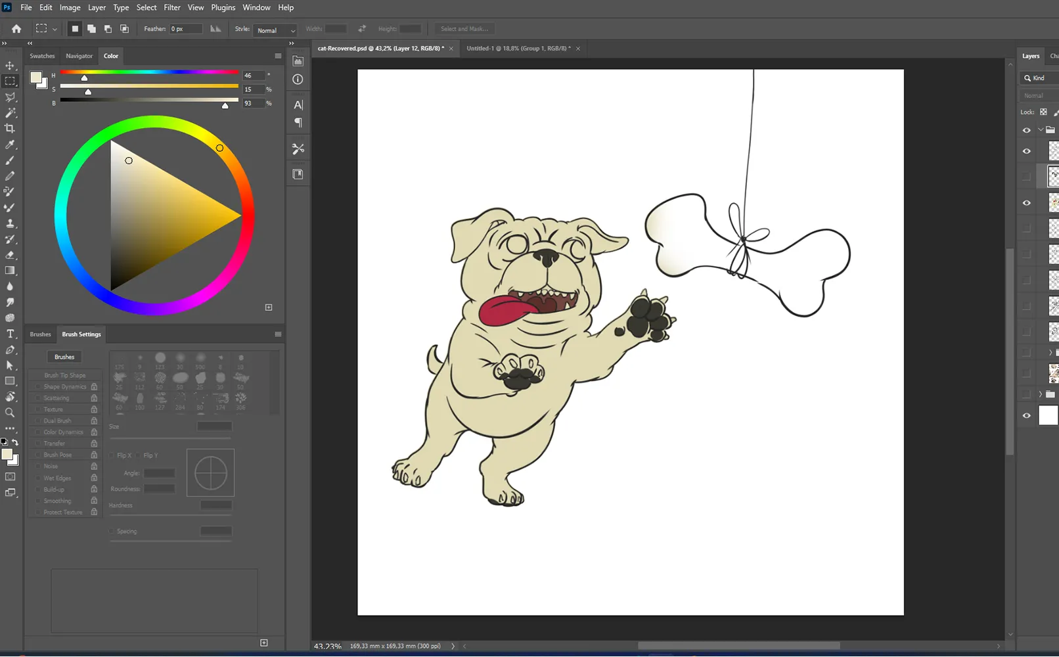Viewport: 1059px width, 657px height.
Task: Select the Crop tool
Action: 10,129
